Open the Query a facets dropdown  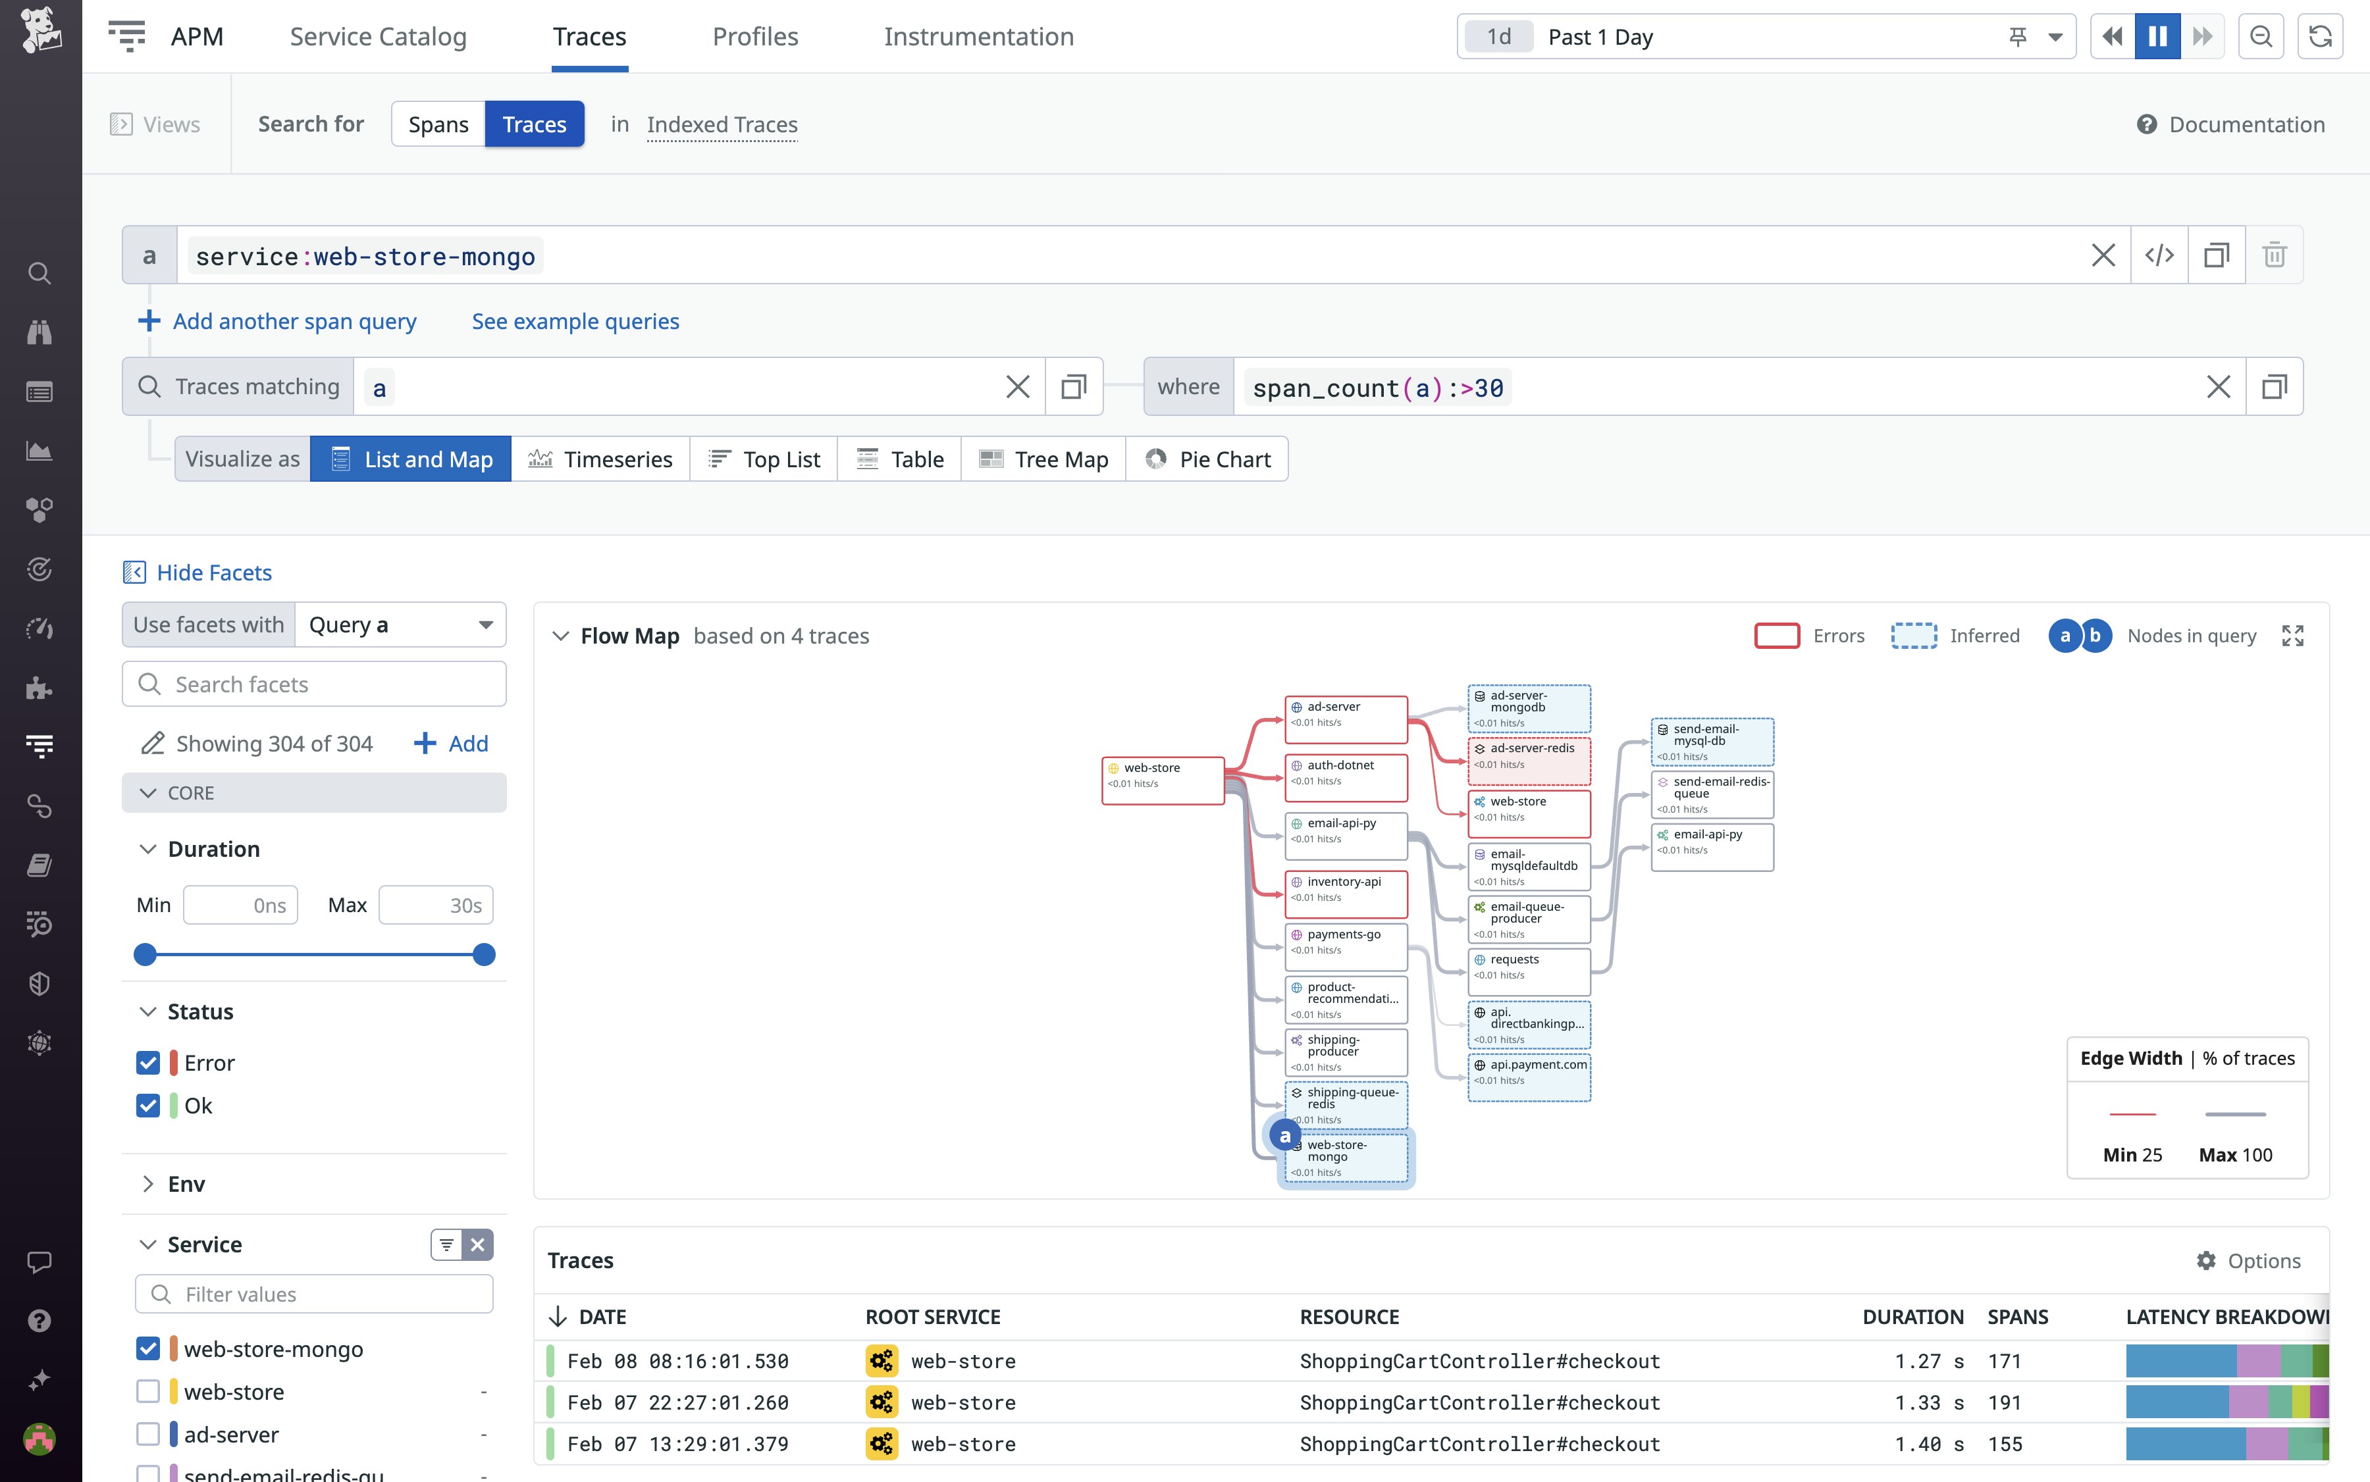tap(400, 625)
